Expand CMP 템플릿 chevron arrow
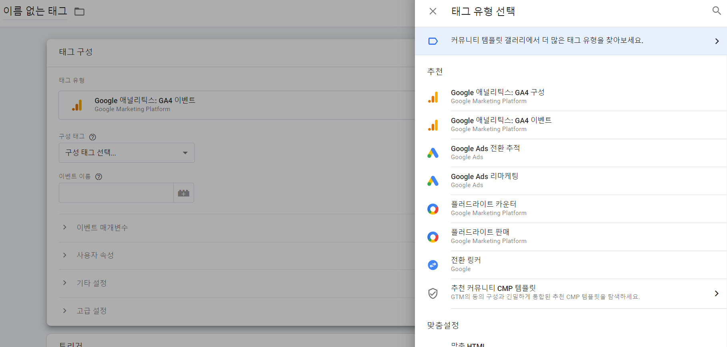Screen dimensions: 727x347 click(x=717, y=293)
